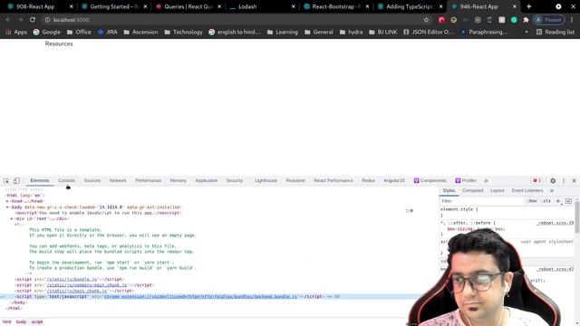The height and width of the screenshot is (326, 580).
Task: Select the html breadcrumb item
Action: [6, 322]
